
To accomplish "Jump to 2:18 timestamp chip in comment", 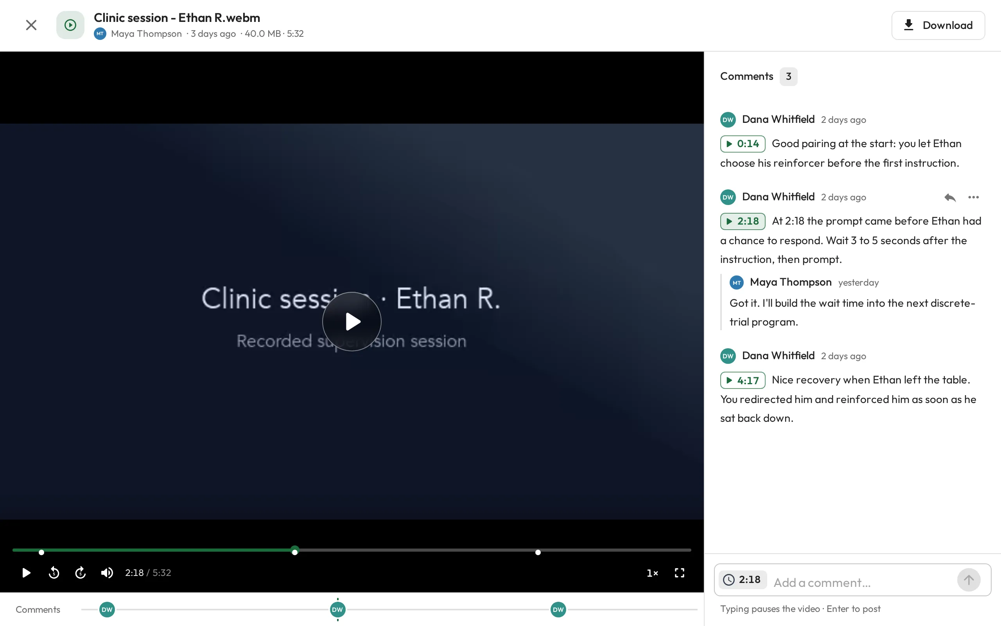I will (743, 221).
